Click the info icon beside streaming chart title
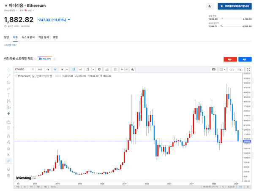Image resolution: width=254 pixels, height=191 pixels. (35, 59)
